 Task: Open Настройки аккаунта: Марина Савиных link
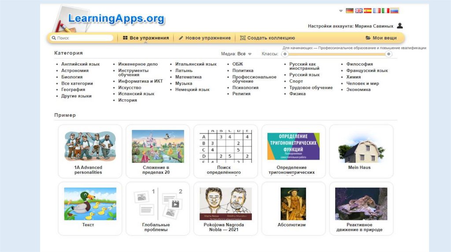tap(350, 26)
